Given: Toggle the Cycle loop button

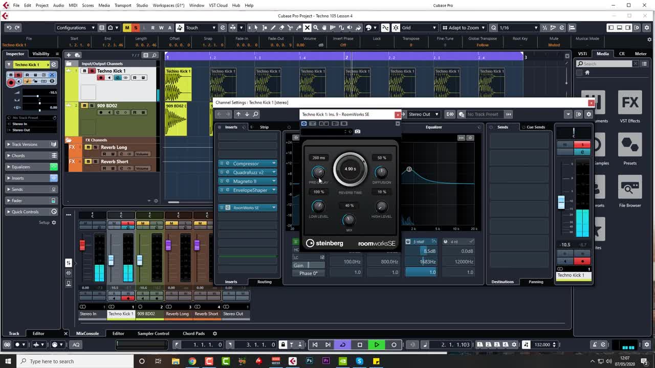Looking at the screenshot, I should (342, 344).
